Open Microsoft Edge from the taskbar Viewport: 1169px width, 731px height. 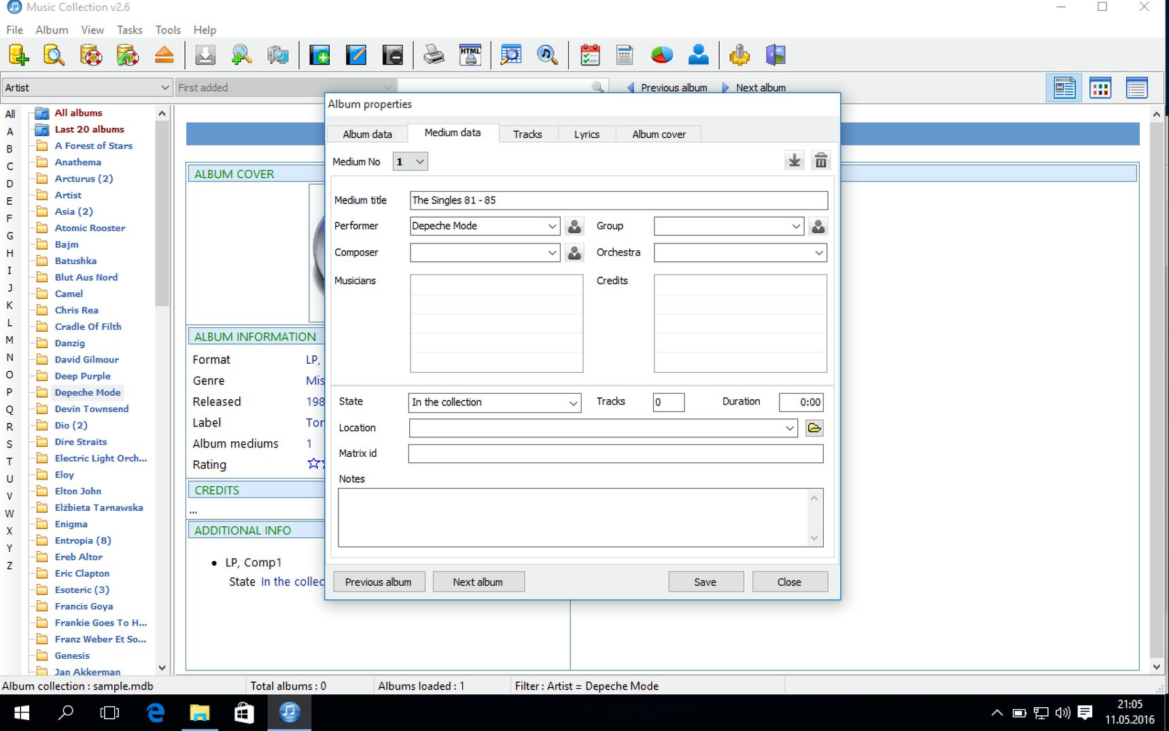156,713
